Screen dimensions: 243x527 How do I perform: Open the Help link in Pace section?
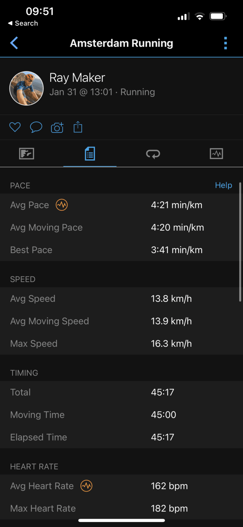coord(223,185)
